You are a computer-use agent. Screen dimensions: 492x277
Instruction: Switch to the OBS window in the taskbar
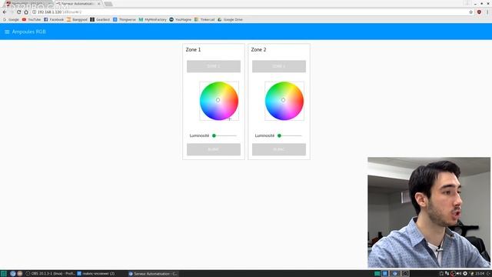[50, 274]
